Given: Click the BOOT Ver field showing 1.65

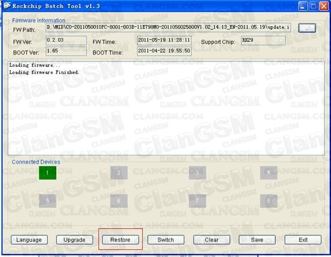Looking at the screenshot, I should (x=67, y=51).
